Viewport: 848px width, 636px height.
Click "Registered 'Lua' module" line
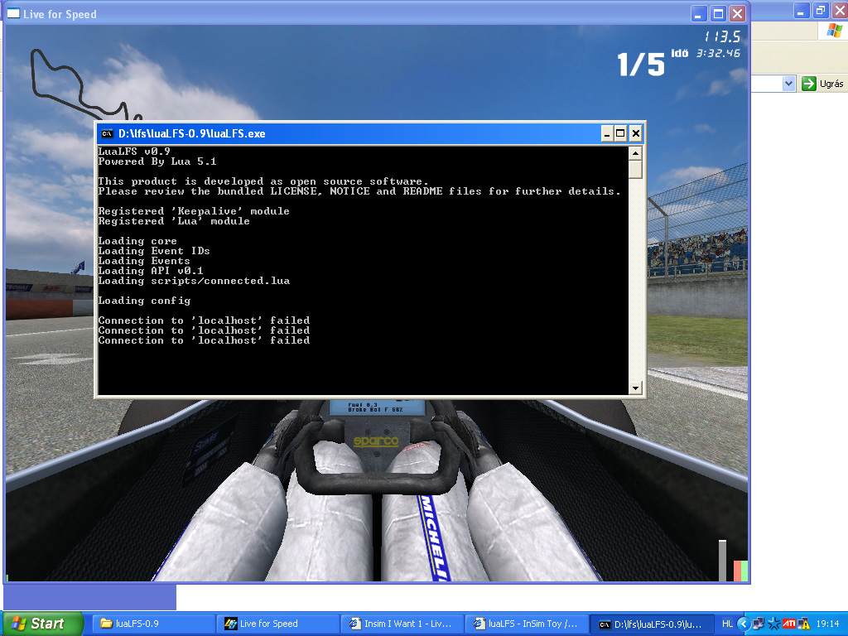point(174,221)
